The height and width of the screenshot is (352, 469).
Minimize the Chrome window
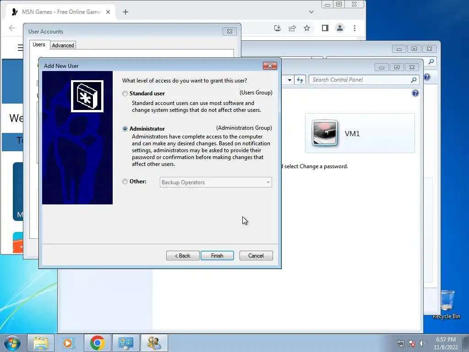[x=327, y=5]
